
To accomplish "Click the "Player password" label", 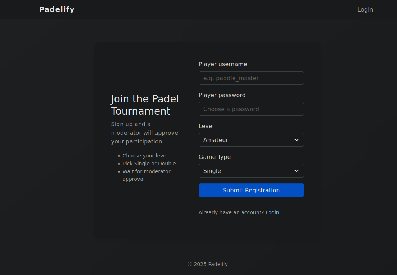I will coord(222,95).
